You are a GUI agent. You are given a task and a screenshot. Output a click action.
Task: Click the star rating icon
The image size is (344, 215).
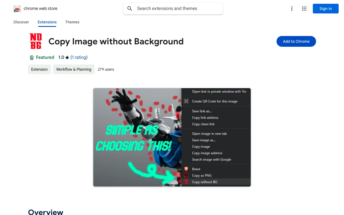67,58
